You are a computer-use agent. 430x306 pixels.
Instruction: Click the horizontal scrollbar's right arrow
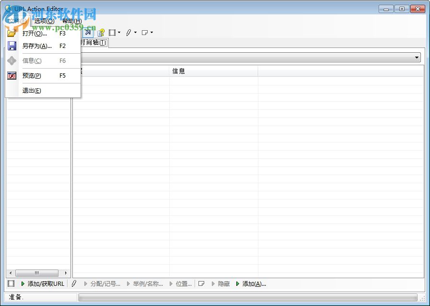point(66,272)
